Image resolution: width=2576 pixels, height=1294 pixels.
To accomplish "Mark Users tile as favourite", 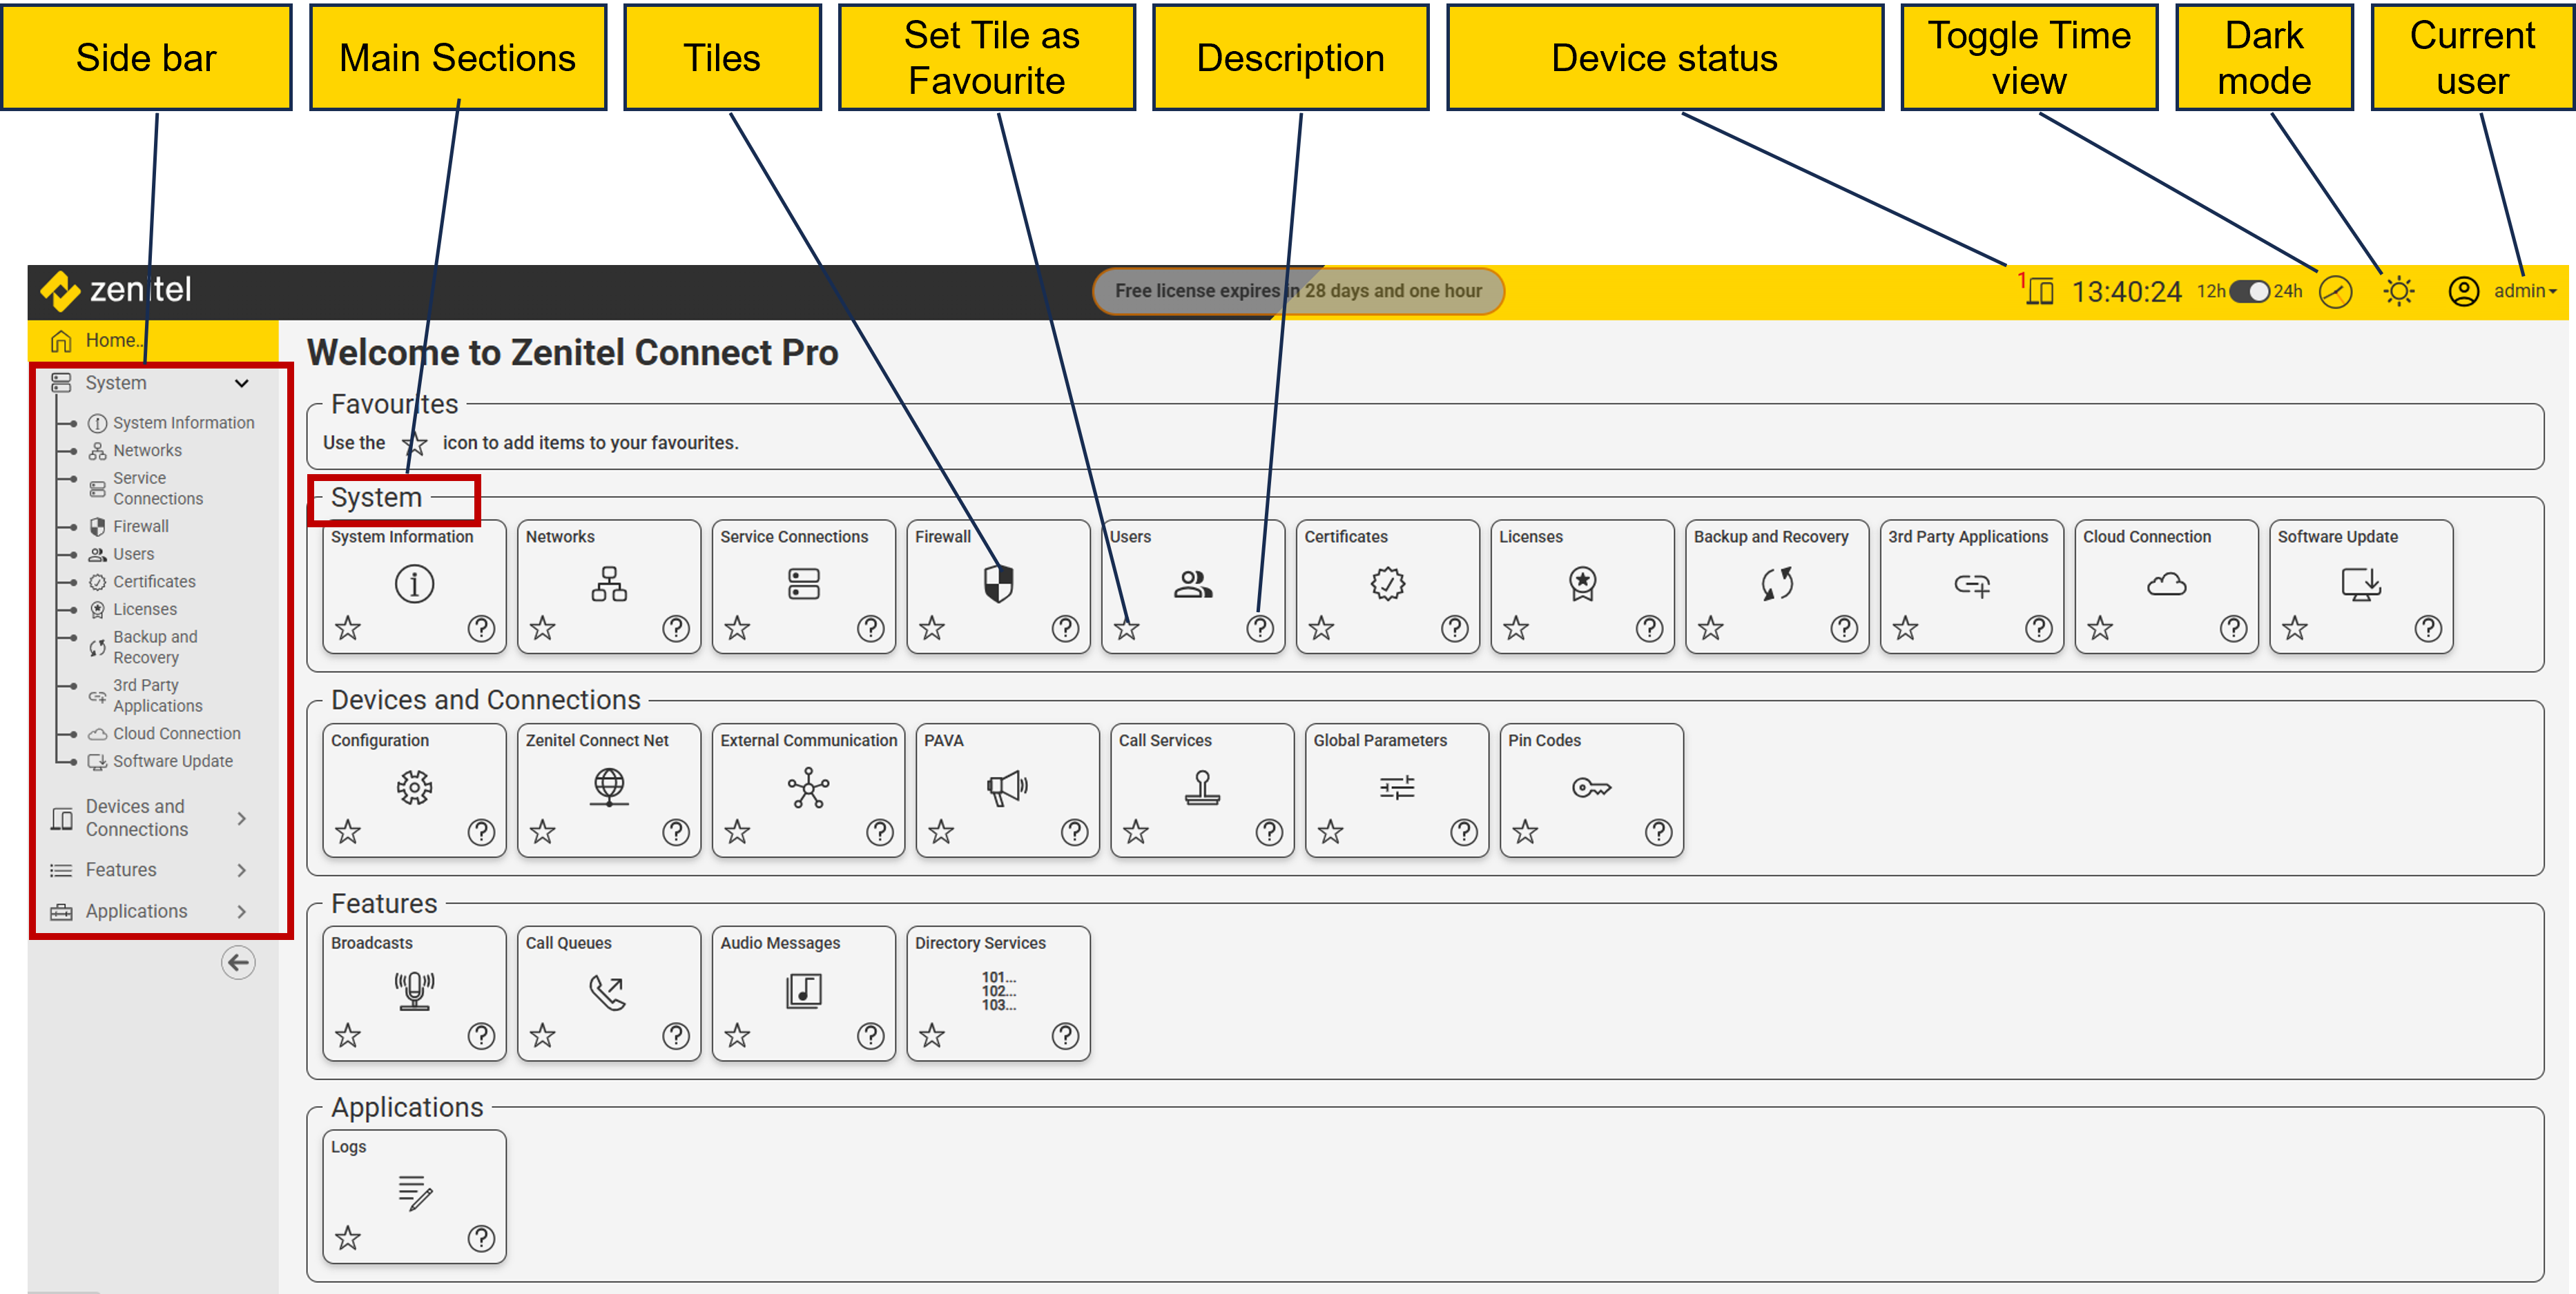I will (x=1126, y=629).
